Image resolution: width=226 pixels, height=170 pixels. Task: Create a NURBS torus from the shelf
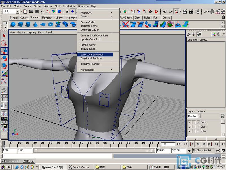[50, 24]
